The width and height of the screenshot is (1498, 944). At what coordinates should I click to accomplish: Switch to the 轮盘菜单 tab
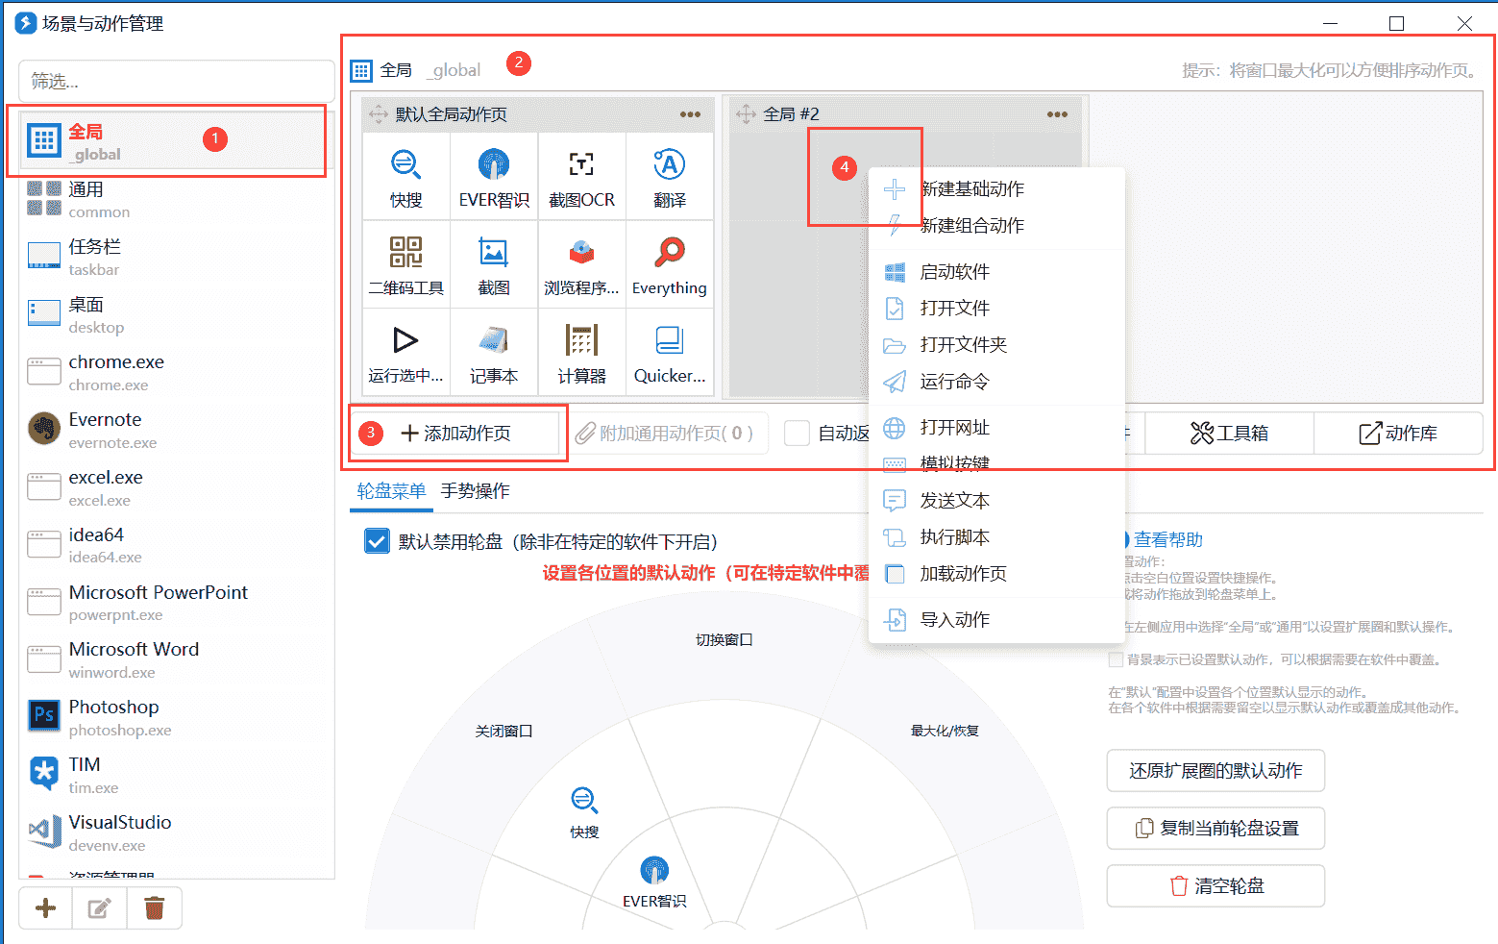pyautogui.click(x=391, y=491)
